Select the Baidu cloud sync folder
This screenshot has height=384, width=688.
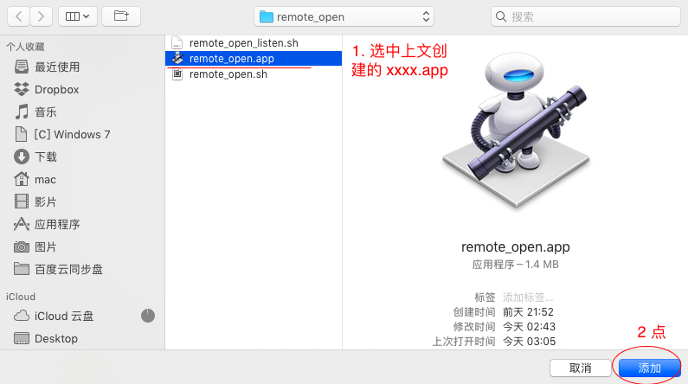(x=68, y=269)
